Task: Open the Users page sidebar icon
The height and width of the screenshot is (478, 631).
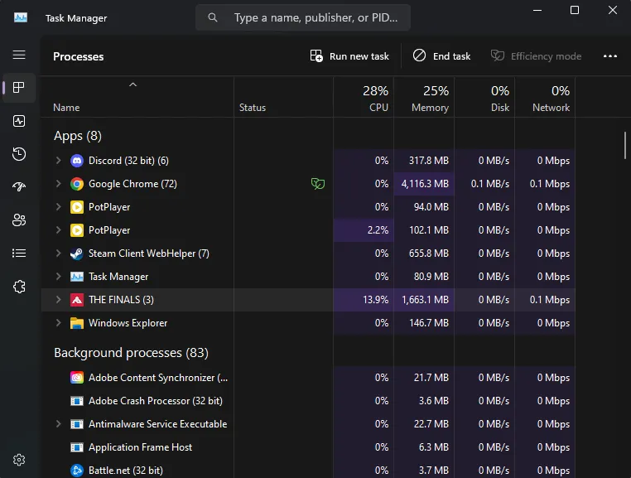Action: (x=19, y=220)
